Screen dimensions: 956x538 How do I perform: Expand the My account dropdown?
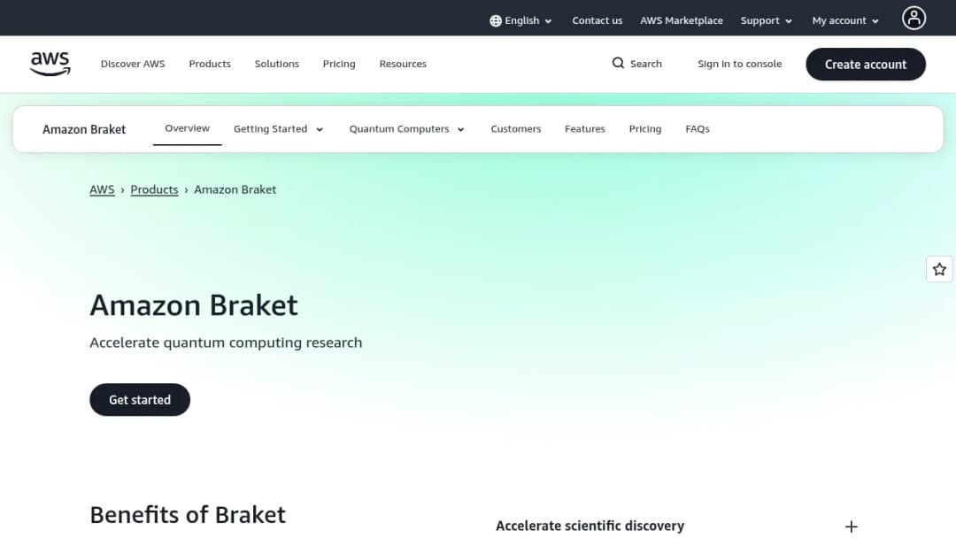845,20
